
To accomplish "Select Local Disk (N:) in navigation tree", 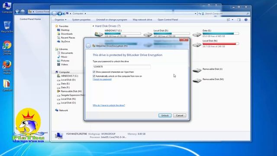I will click(x=68, y=99).
